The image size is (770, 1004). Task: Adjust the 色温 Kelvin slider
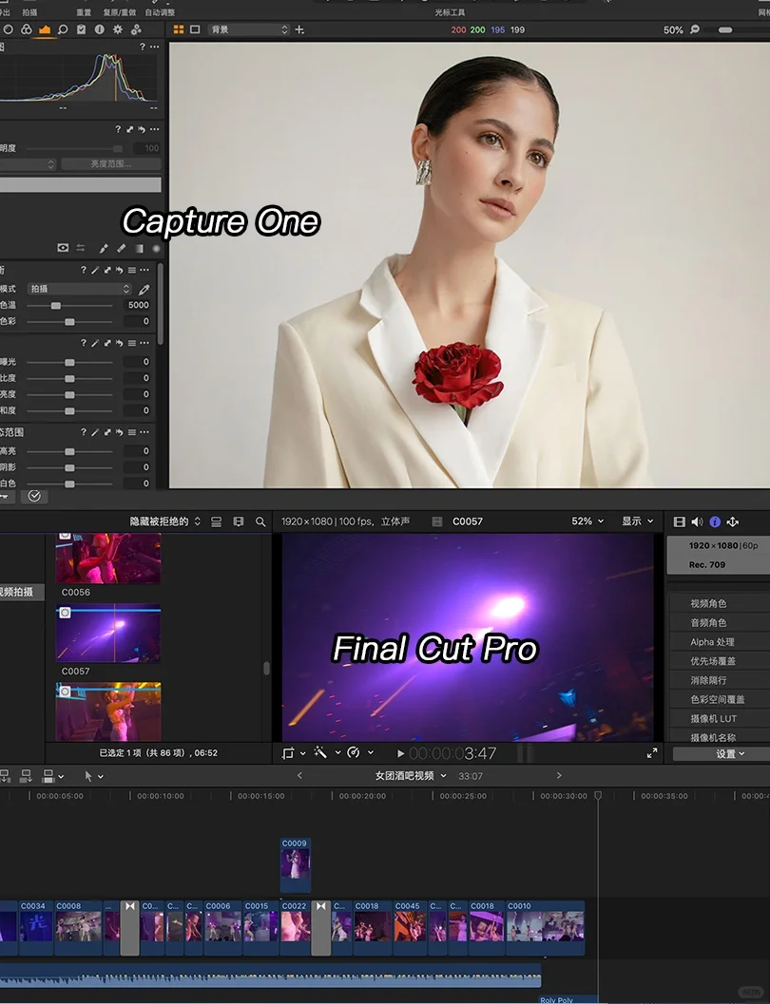pos(56,306)
